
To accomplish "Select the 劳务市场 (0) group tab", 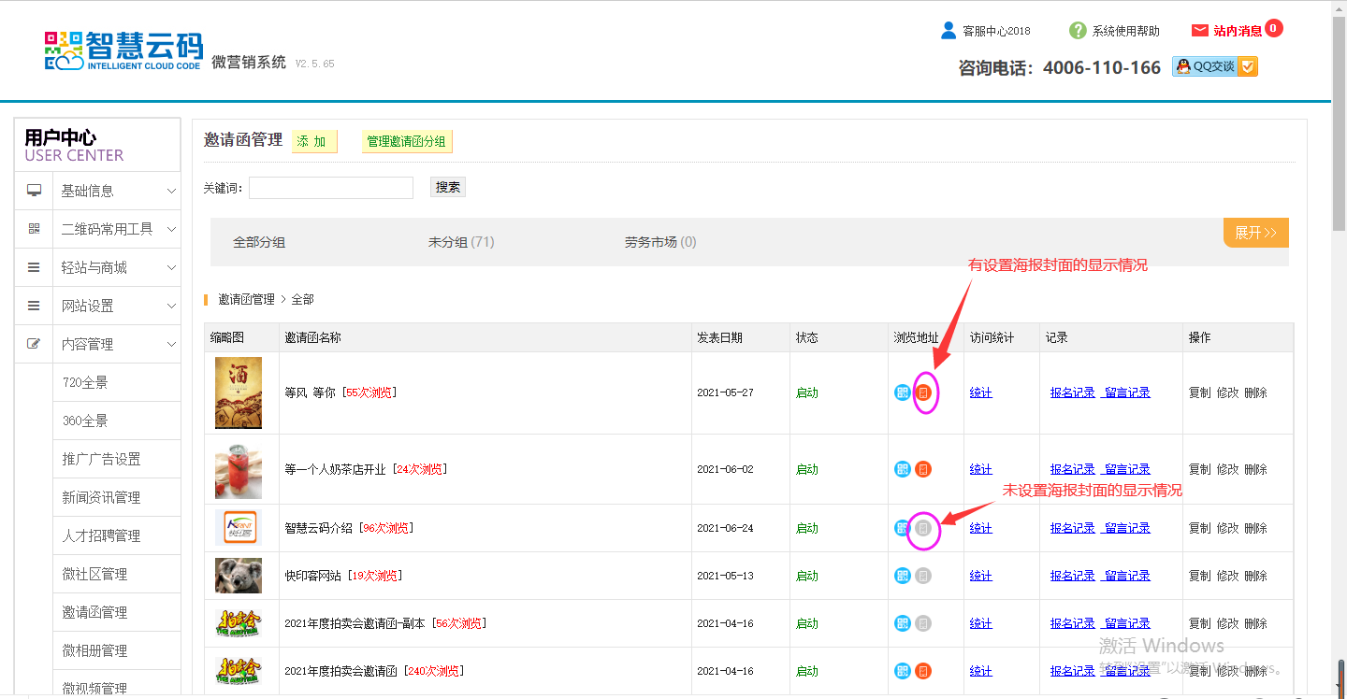I will [660, 242].
